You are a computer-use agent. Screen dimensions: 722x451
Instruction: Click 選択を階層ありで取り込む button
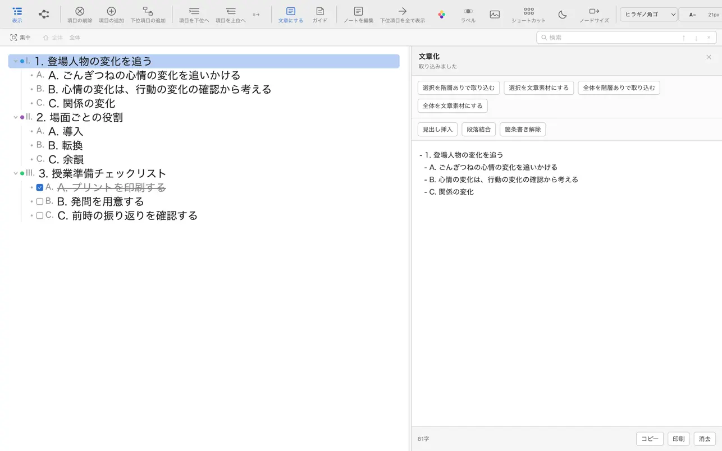[x=459, y=88]
